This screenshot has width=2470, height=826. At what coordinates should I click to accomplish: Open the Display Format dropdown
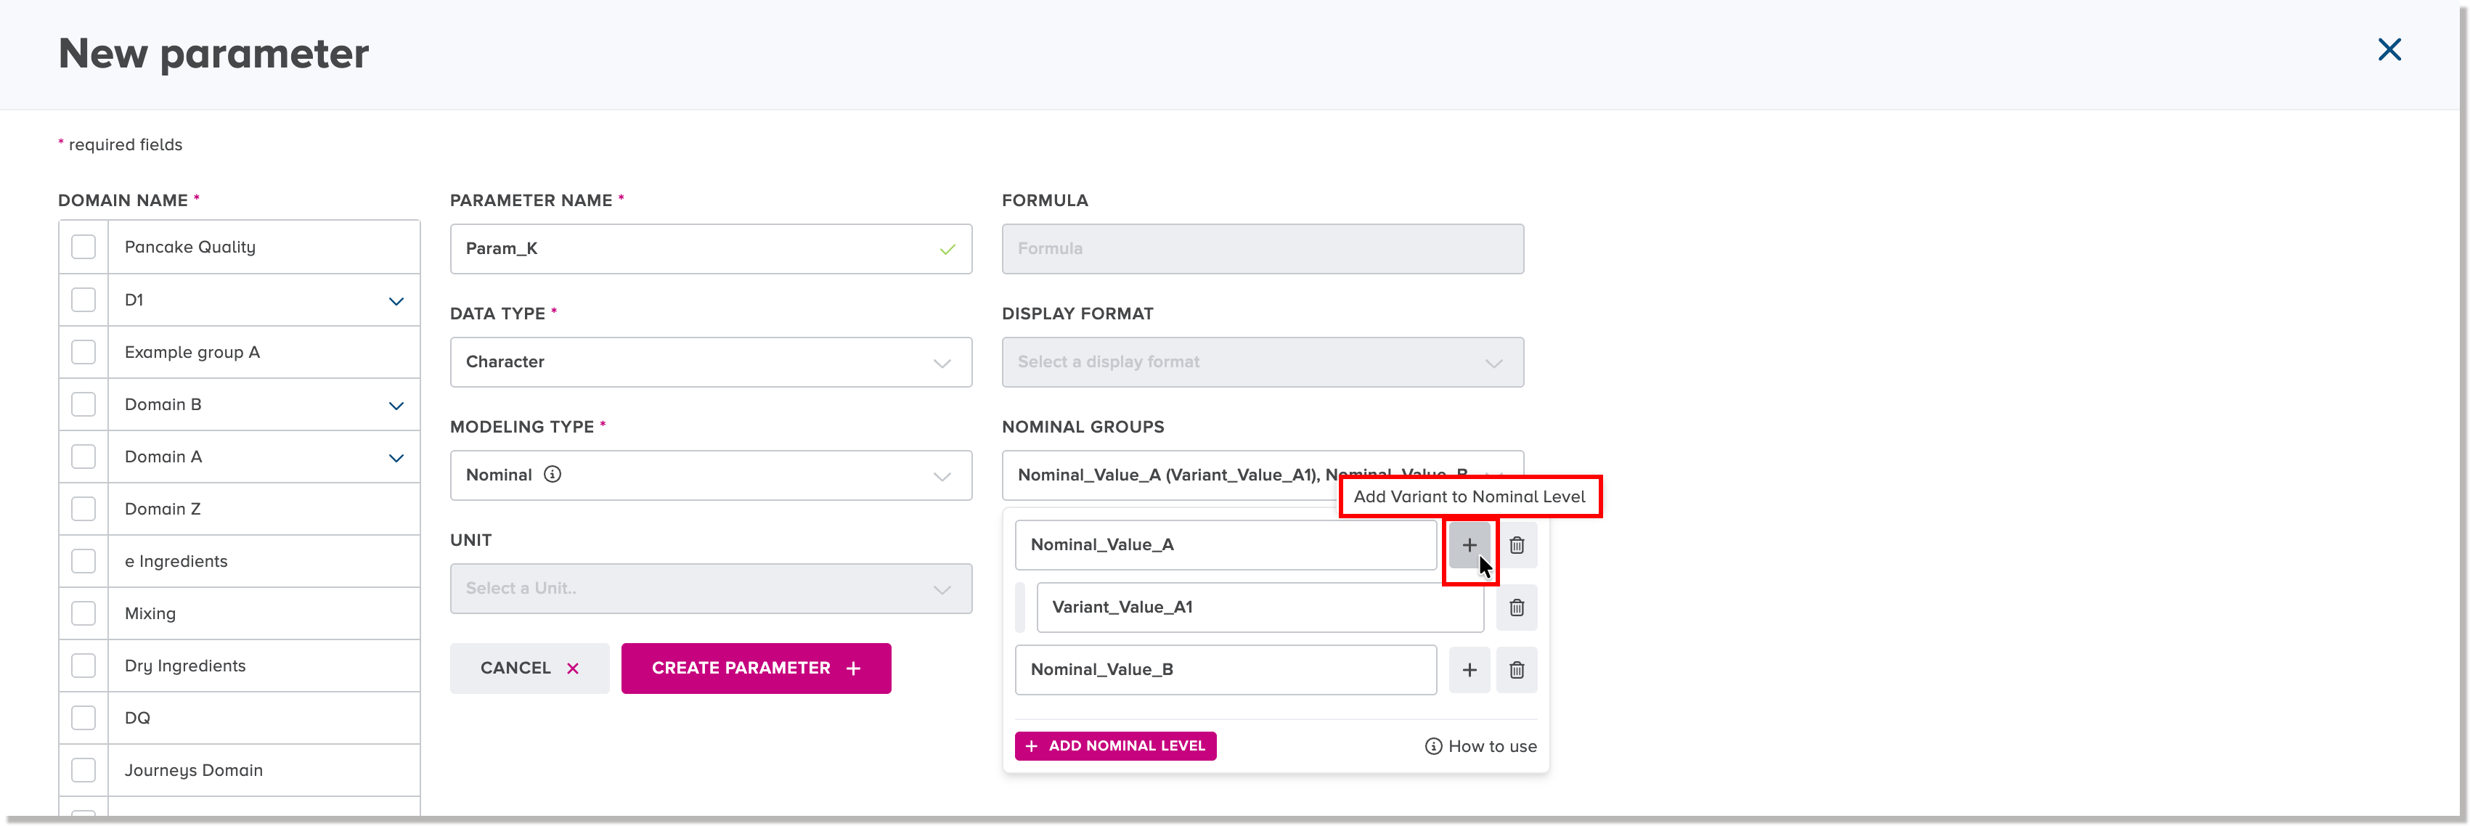1262,362
